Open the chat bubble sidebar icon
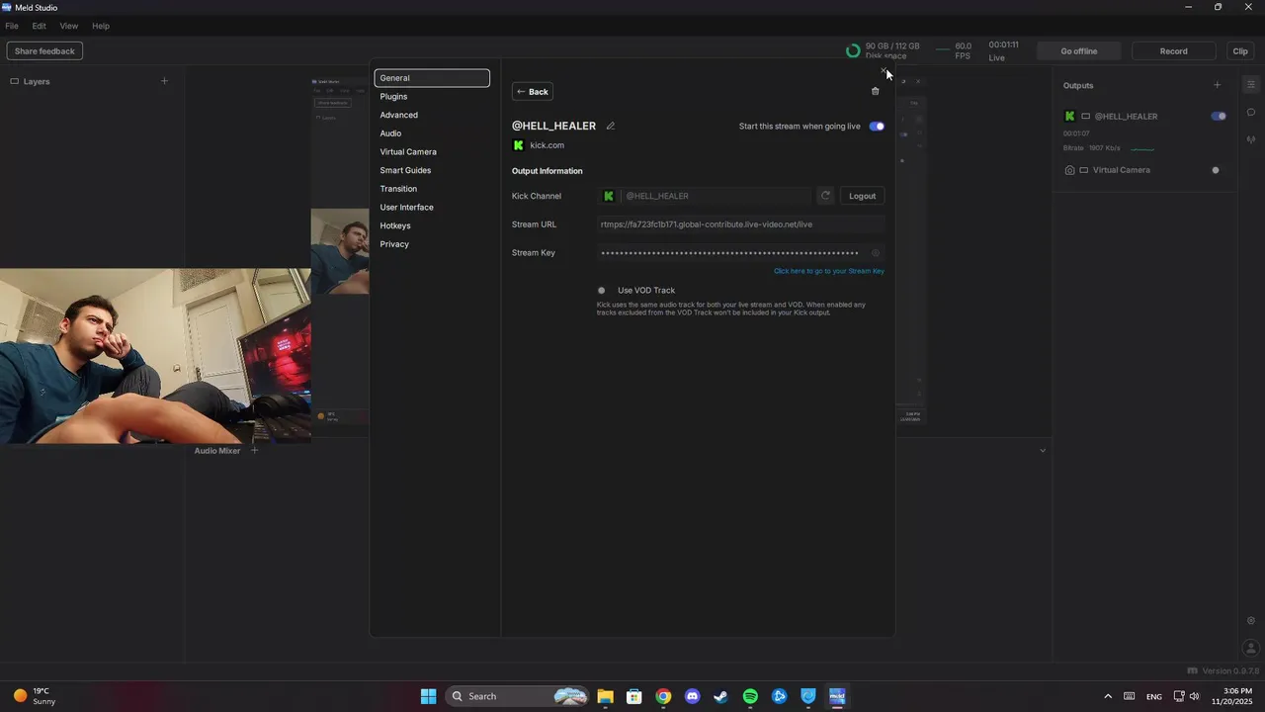The image size is (1265, 712). coord(1251,112)
